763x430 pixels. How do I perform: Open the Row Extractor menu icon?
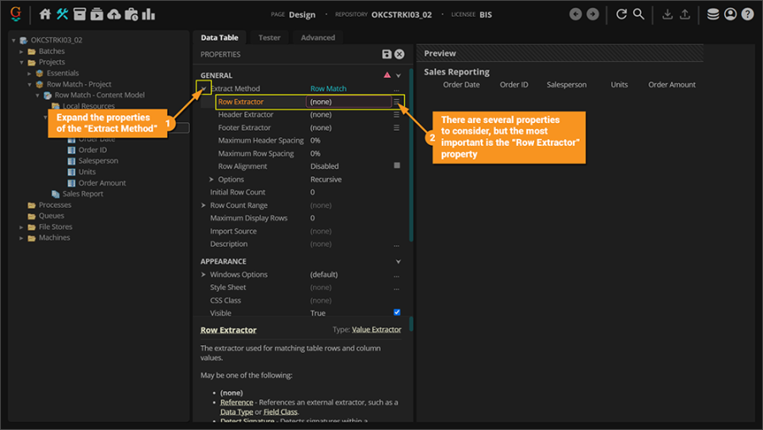click(397, 102)
